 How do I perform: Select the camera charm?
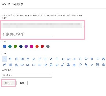pos(22,59)
